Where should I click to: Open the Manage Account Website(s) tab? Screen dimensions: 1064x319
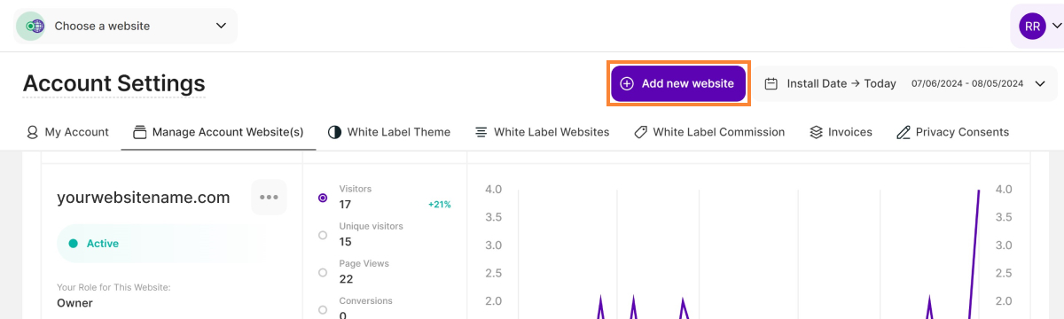218,132
